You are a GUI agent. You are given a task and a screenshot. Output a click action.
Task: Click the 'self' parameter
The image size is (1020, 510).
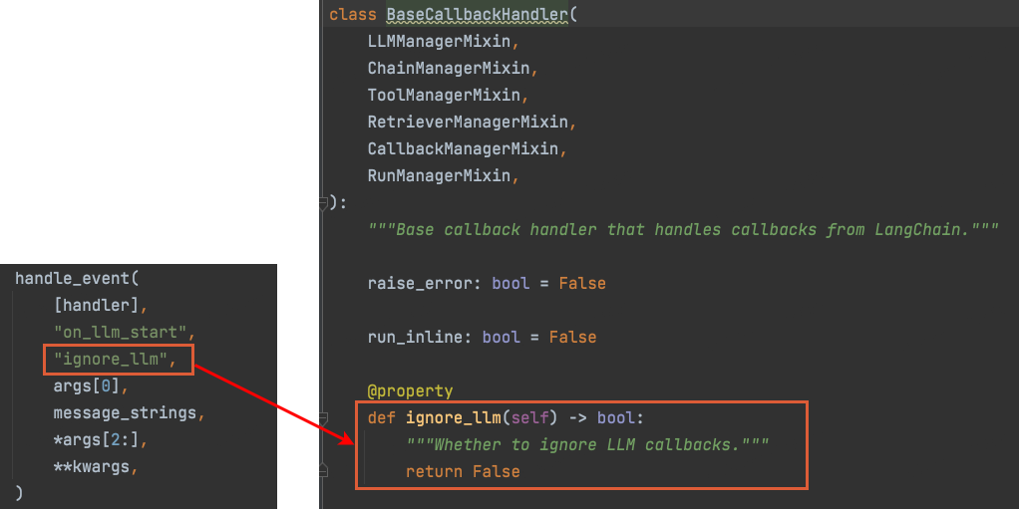(x=530, y=417)
